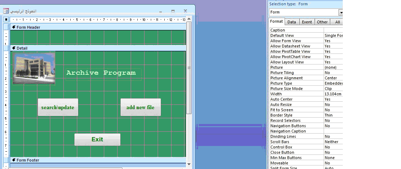
Task: Select the Exit button on form
Action: 98,139
